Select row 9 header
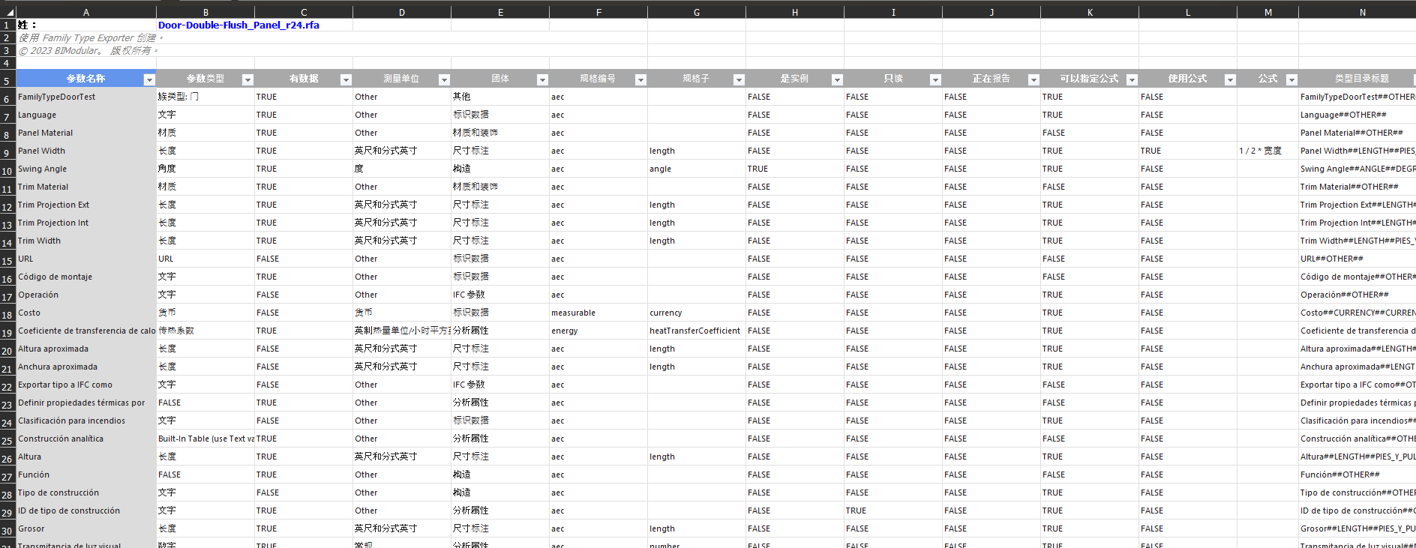The image size is (1416, 548). pos(7,151)
